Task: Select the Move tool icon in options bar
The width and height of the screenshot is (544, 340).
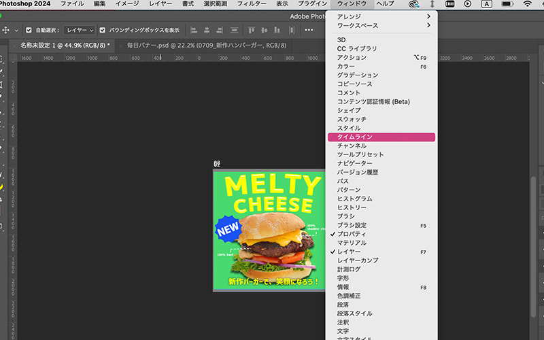Action: click(x=6, y=30)
